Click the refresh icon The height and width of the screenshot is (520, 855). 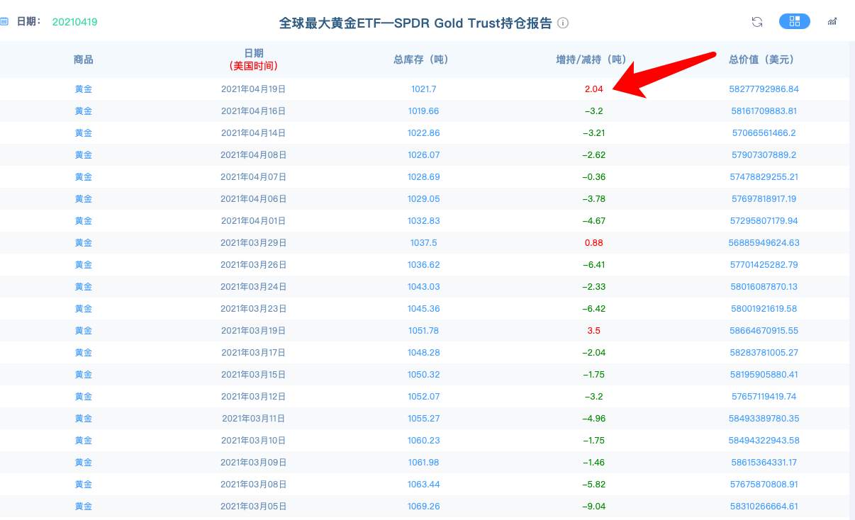pos(757,22)
